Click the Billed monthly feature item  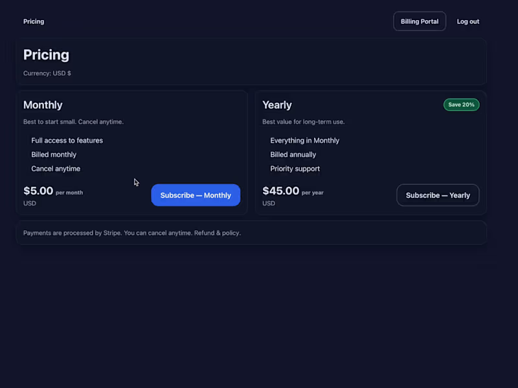click(54, 155)
